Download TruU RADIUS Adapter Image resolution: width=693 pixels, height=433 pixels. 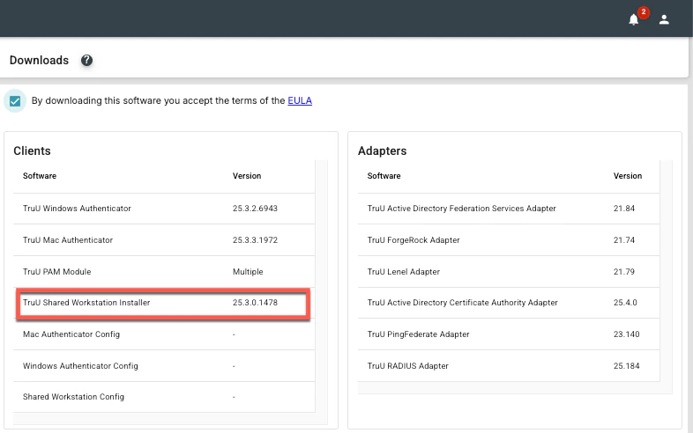coord(407,366)
